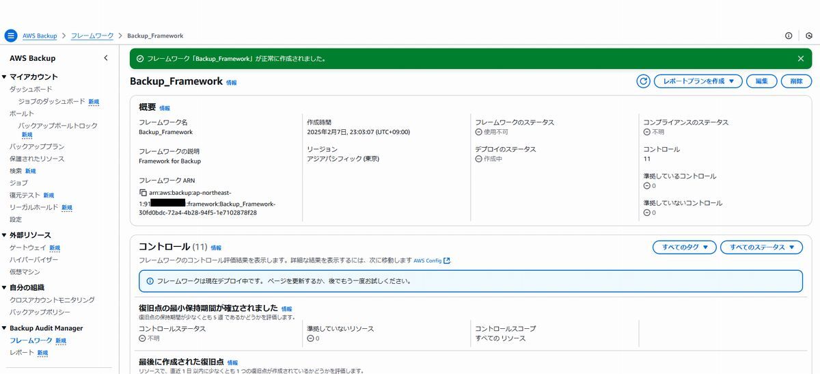This screenshot has width=820, height=374.
Task: Open ダッシュボード in sidebar
Action: tap(31, 90)
